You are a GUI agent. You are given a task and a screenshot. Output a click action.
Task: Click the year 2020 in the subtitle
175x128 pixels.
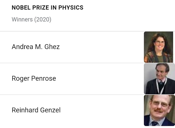[43, 20]
